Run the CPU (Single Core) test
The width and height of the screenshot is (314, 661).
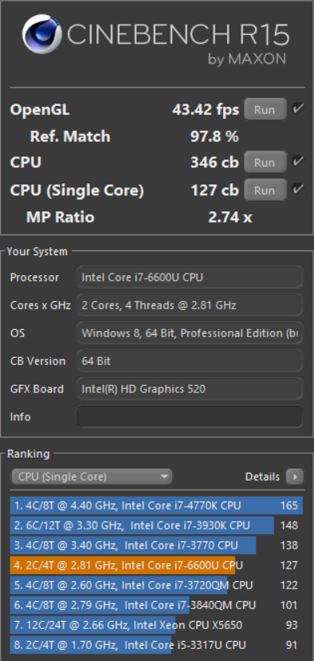pyautogui.click(x=265, y=190)
